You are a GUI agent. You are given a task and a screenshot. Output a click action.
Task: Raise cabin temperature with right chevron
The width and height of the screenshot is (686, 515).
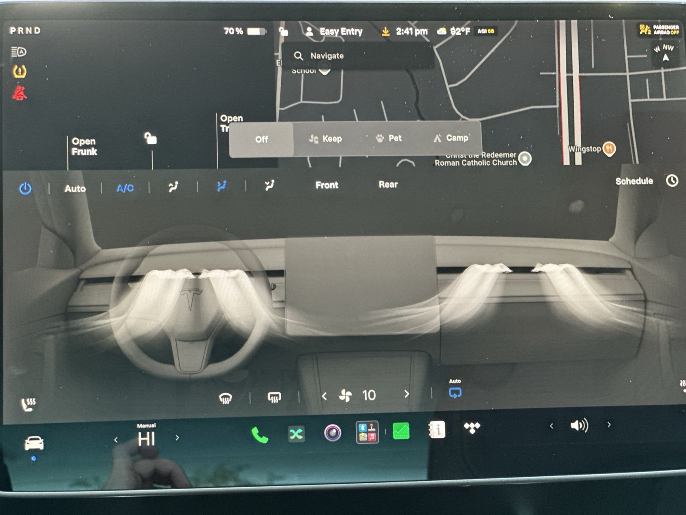(177, 438)
